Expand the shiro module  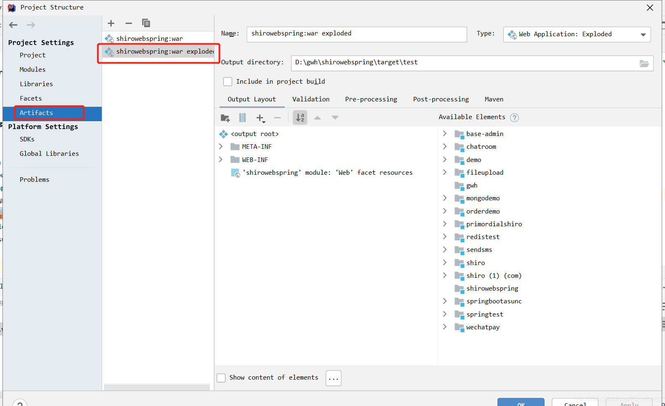tap(445, 263)
